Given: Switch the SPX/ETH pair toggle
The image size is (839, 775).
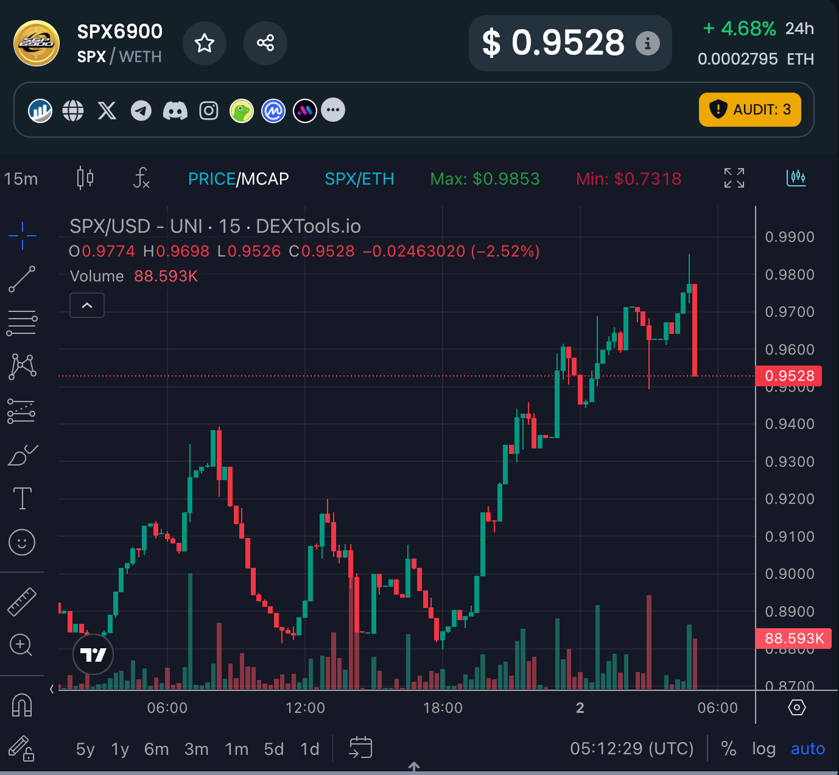Looking at the screenshot, I should [359, 179].
